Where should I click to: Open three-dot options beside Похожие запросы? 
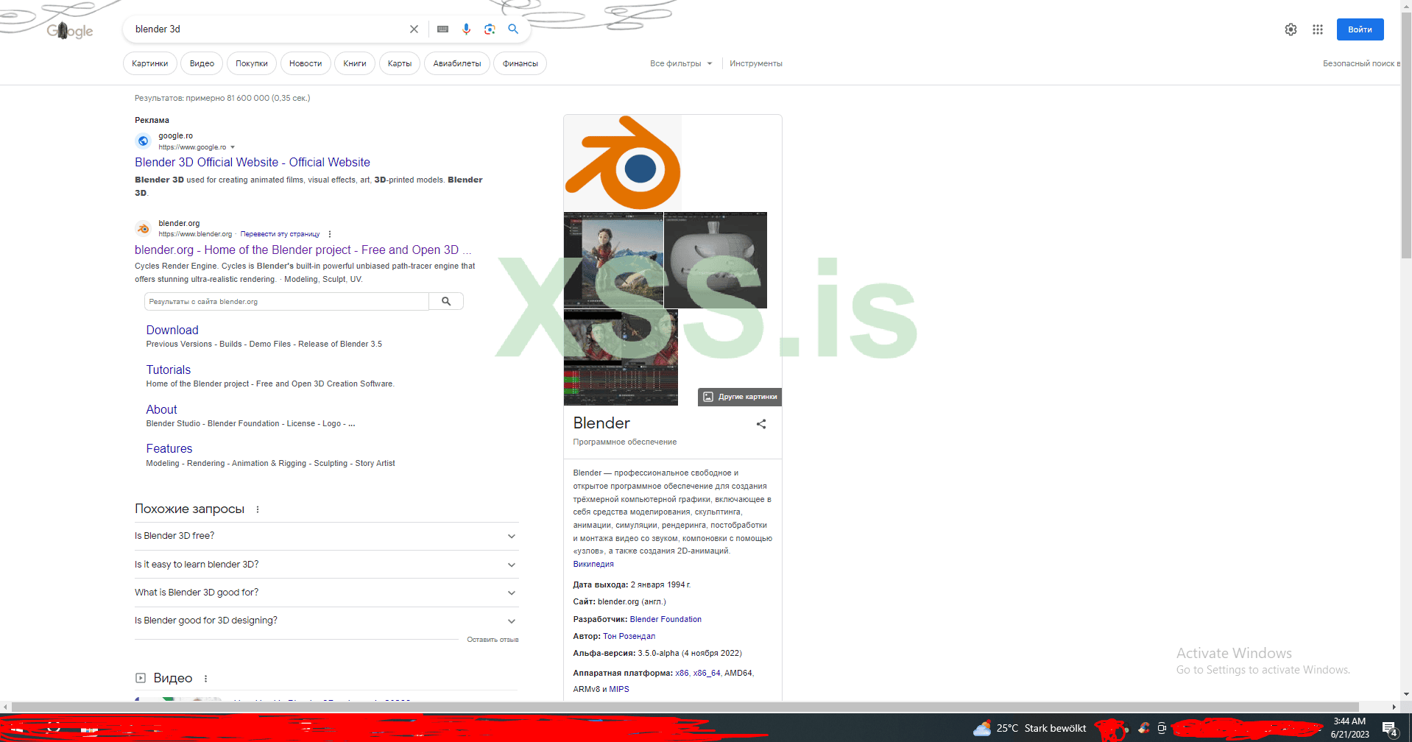pyautogui.click(x=258, y=509)
